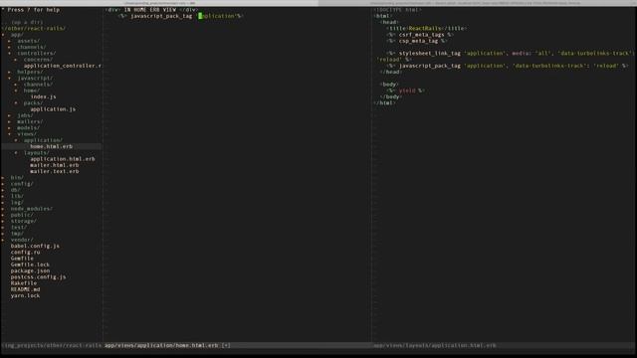The width and height of the screenshot is (637, 358).
Task: Expand the config/ folder arrow
Action: click(x=3, y=184)
